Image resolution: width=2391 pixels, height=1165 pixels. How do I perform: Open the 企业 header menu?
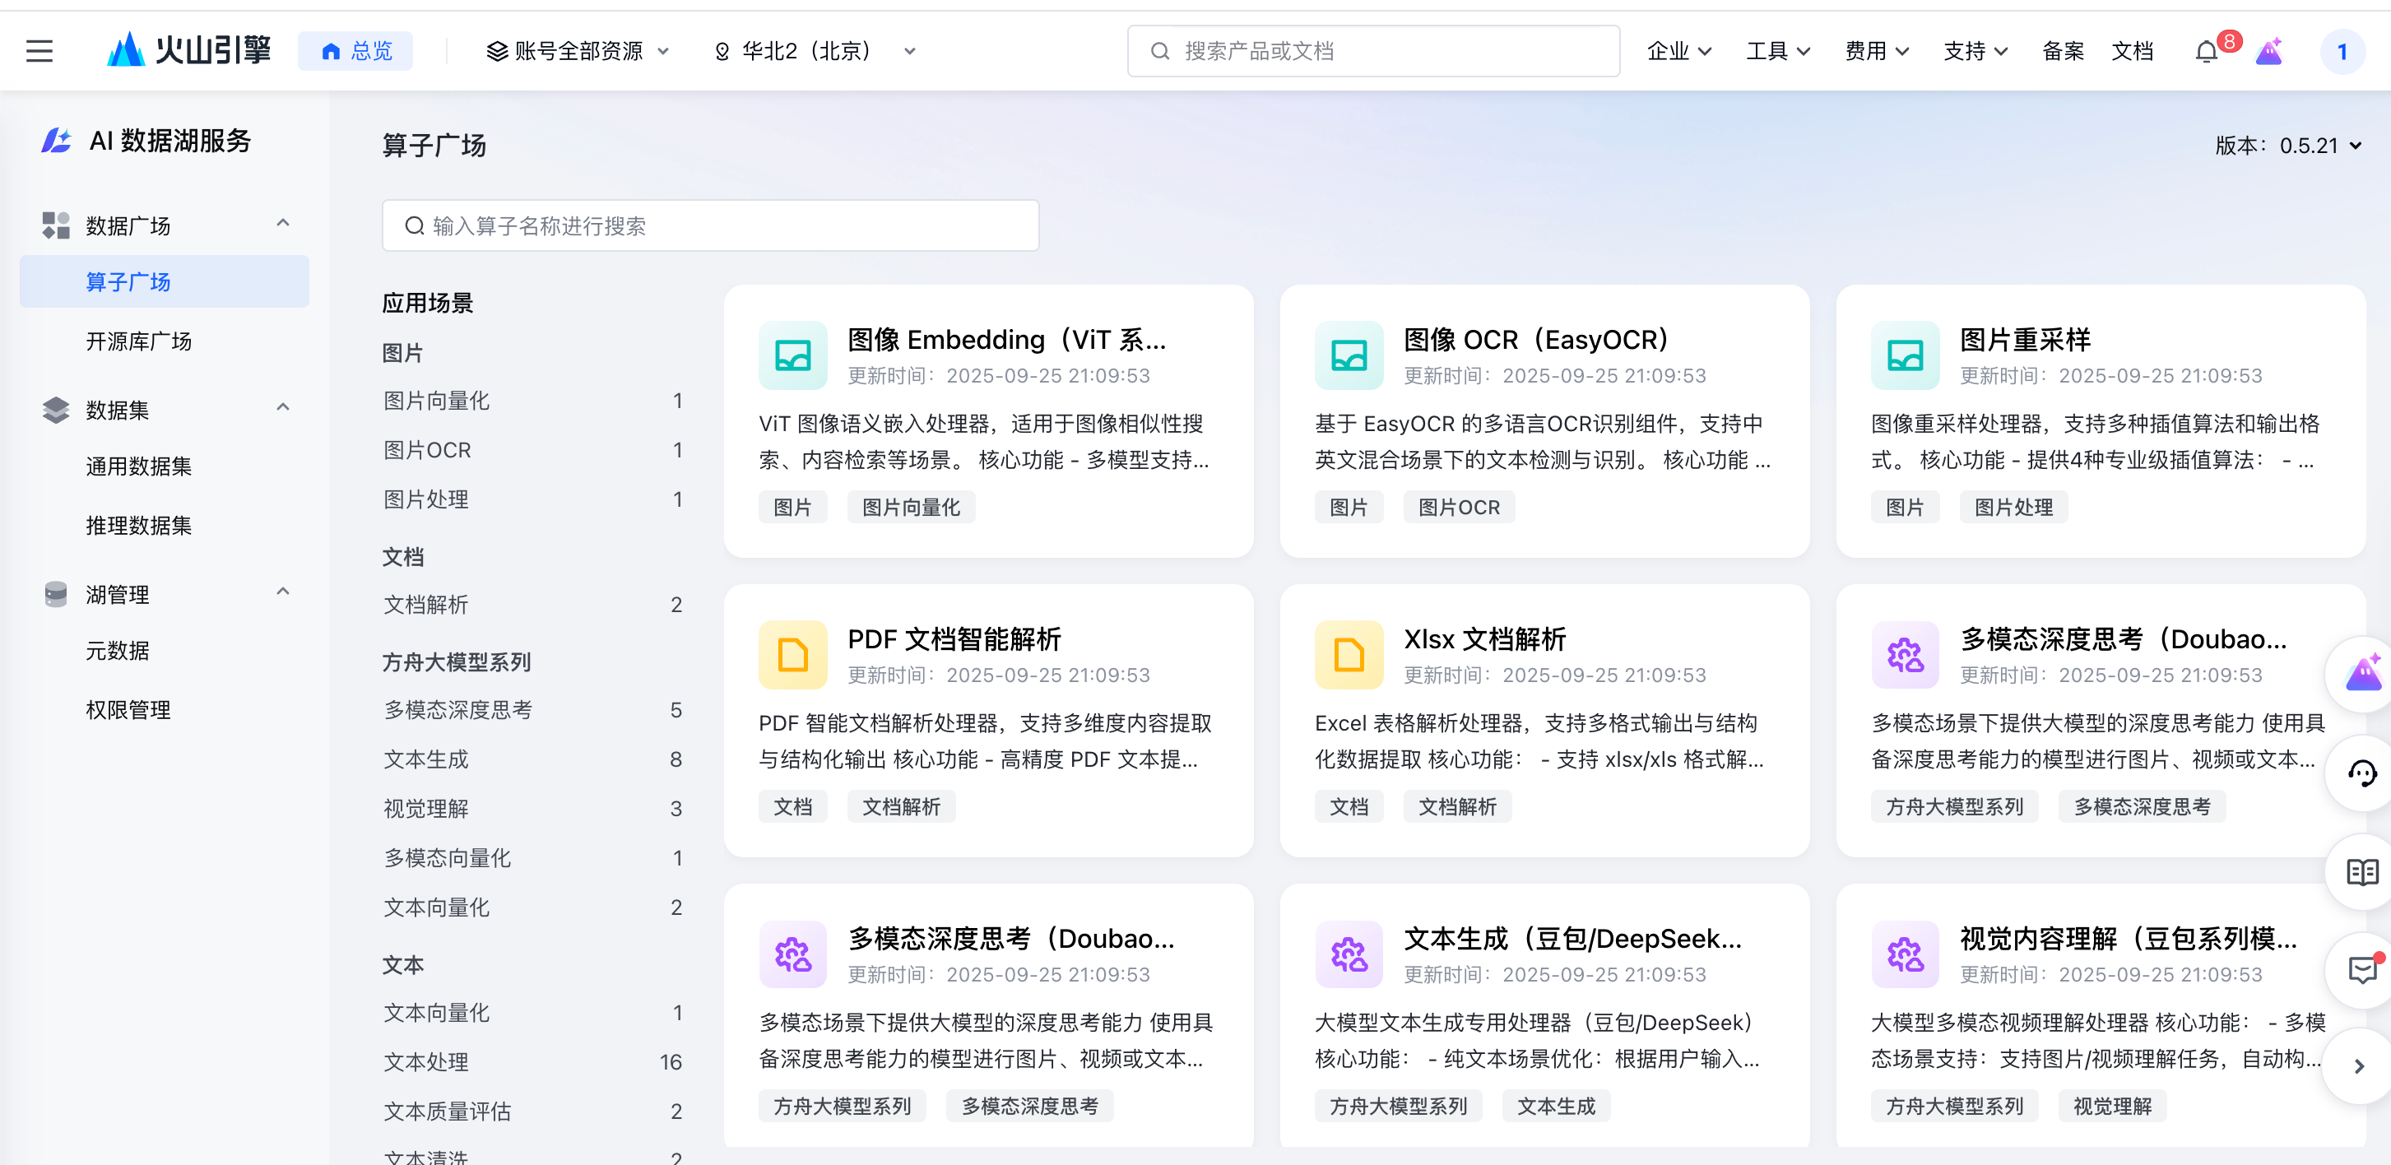(x=1678, y=51)
